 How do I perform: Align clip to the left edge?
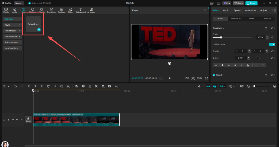coord(216,65)
